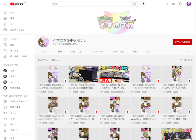Screen dimensions: 196x140
Task: Open the hamburger guide menu
Action: click(5, 4)
